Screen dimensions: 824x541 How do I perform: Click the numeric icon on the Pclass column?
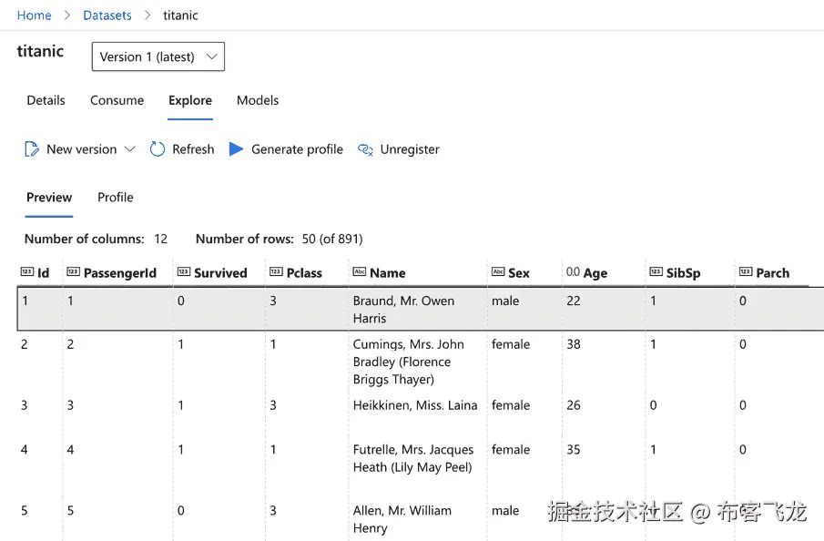click(280, 271)
